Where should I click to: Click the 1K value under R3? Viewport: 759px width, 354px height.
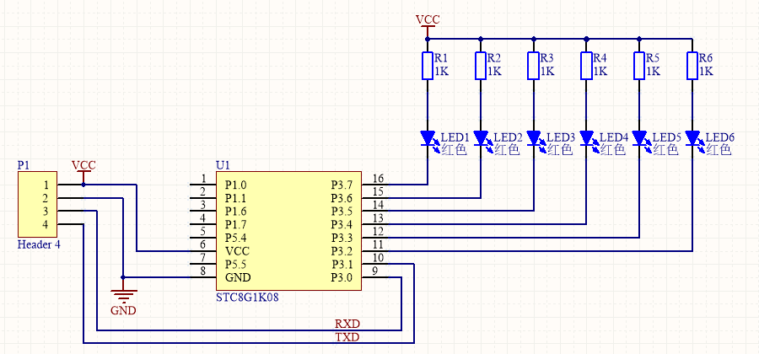click(547, 72)
